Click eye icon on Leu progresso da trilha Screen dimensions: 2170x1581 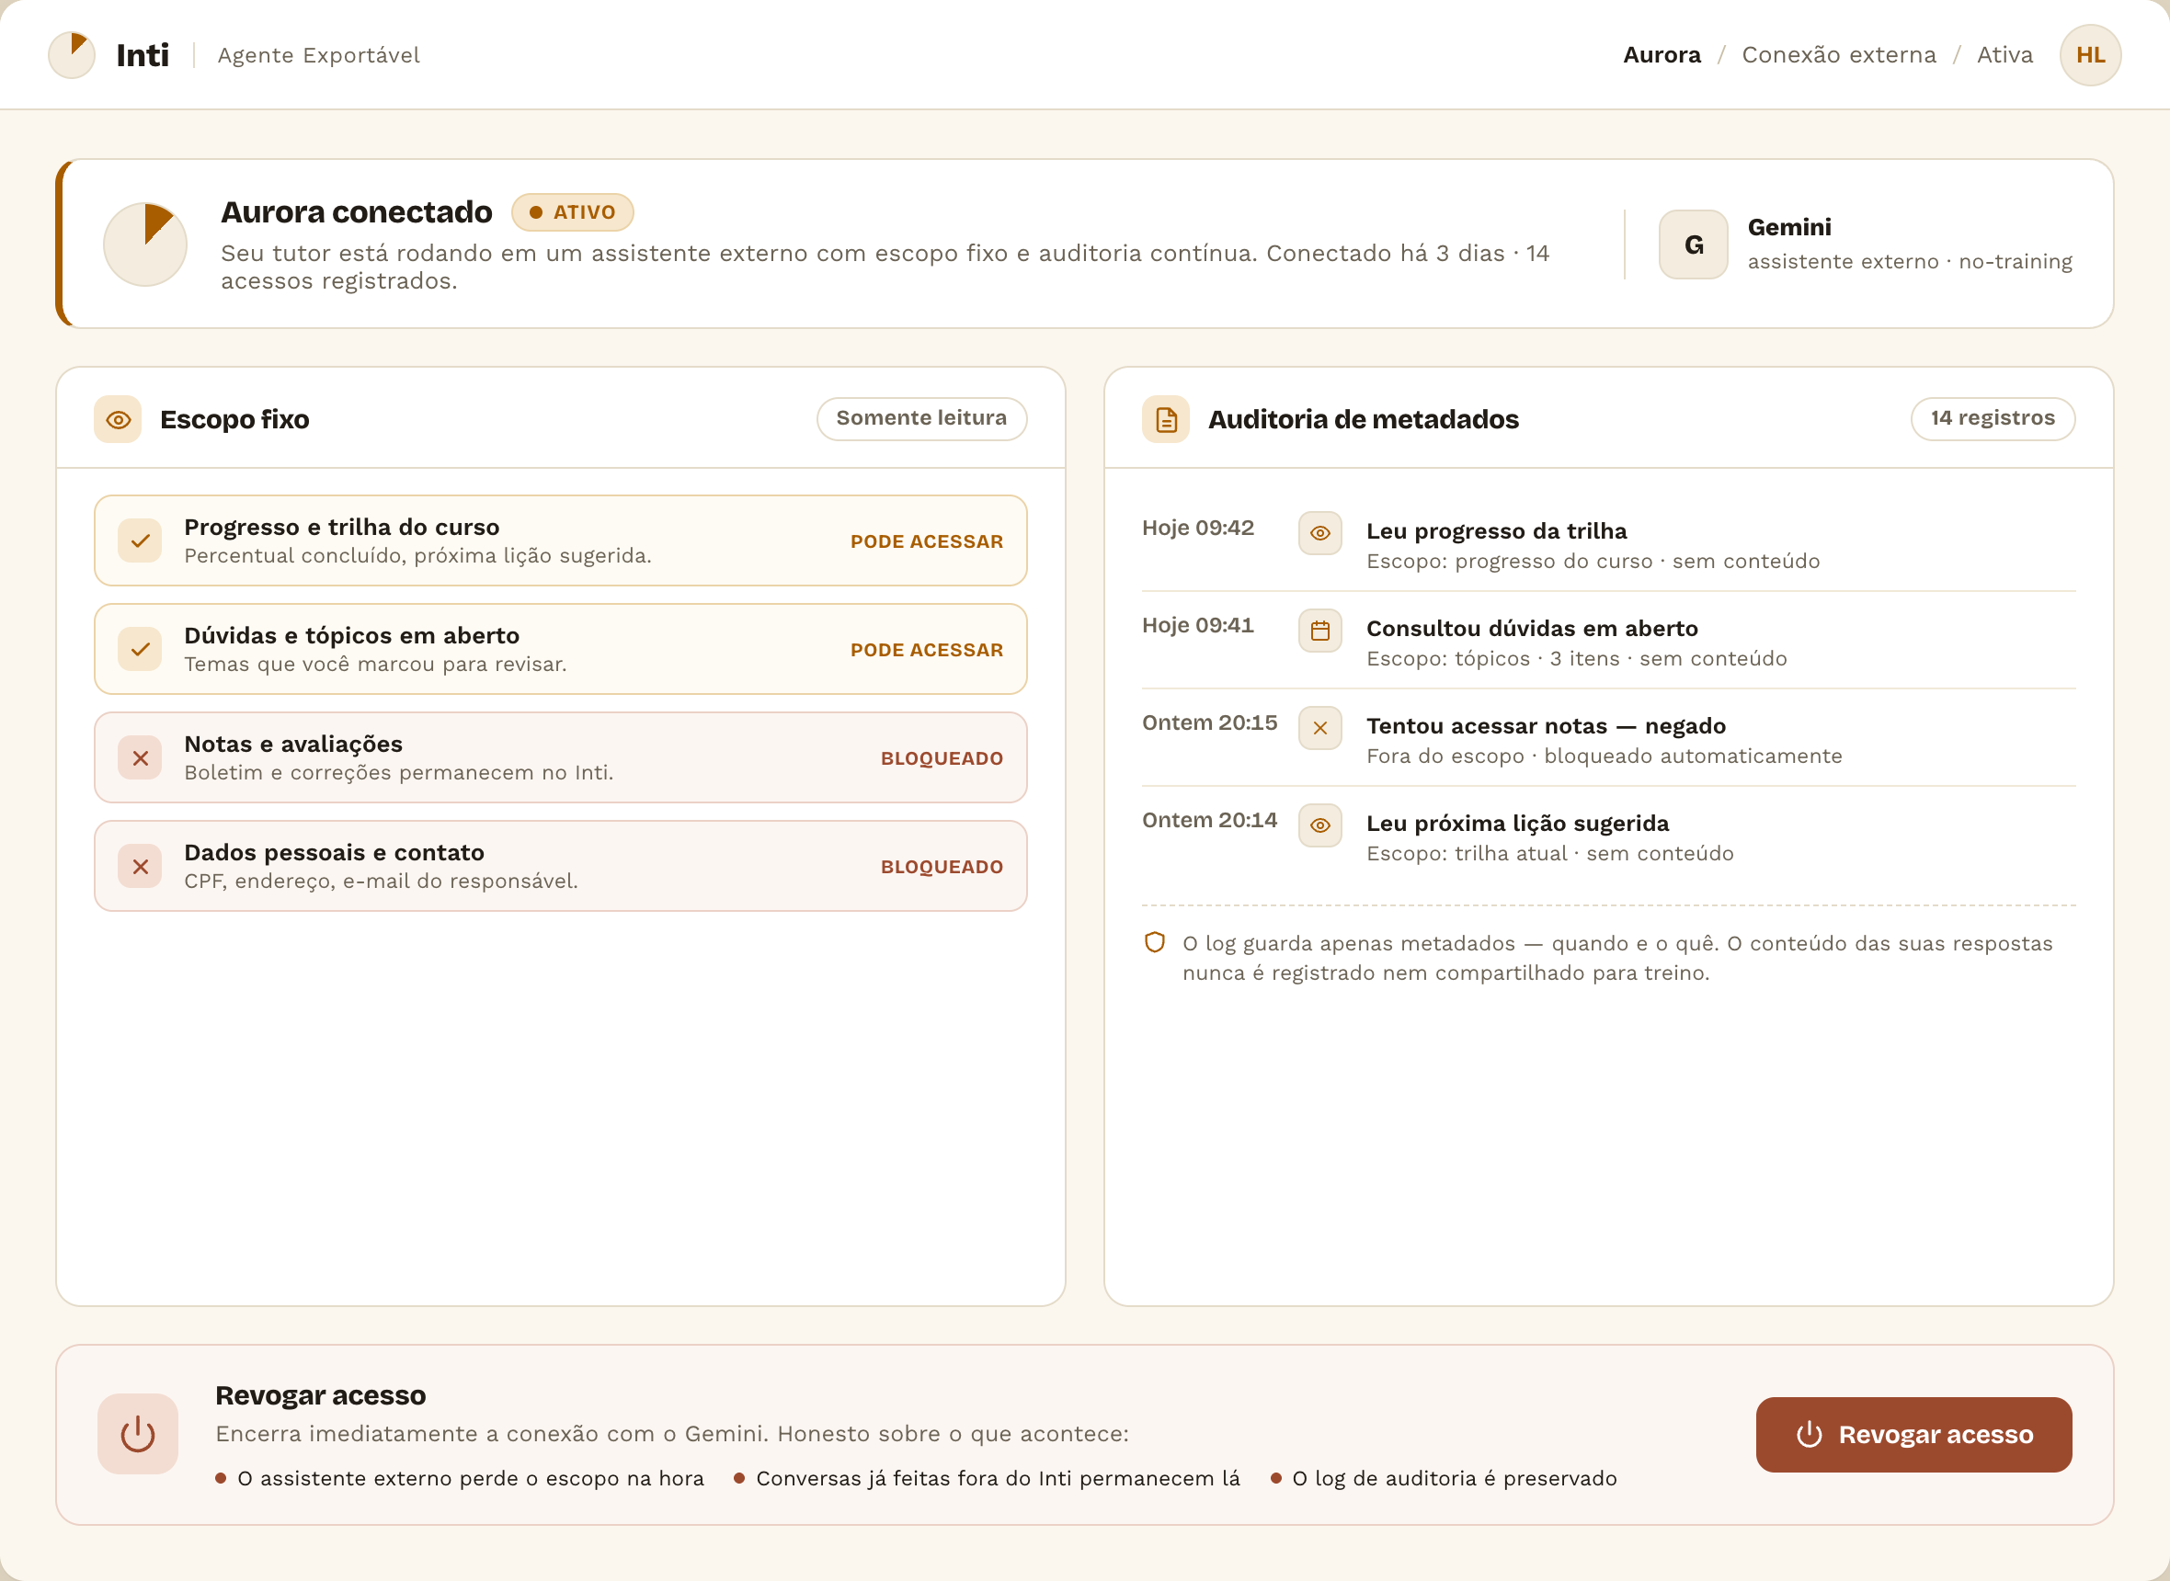point(1319,533)
